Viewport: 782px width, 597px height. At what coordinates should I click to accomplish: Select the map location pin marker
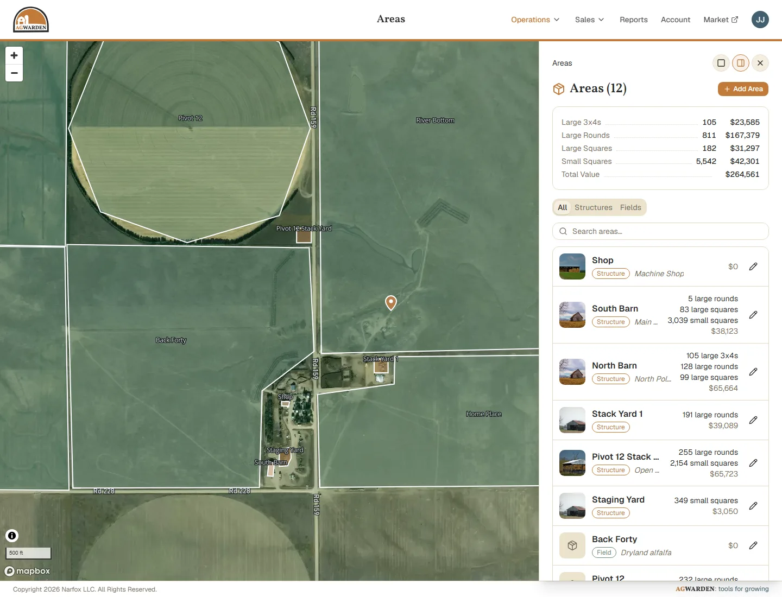point(391,303)
